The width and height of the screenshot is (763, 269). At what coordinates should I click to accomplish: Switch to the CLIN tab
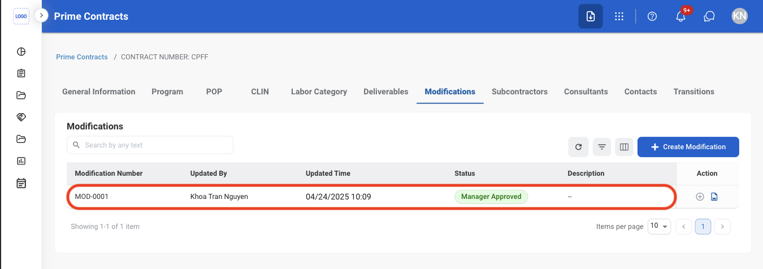(x=260, y=92)
